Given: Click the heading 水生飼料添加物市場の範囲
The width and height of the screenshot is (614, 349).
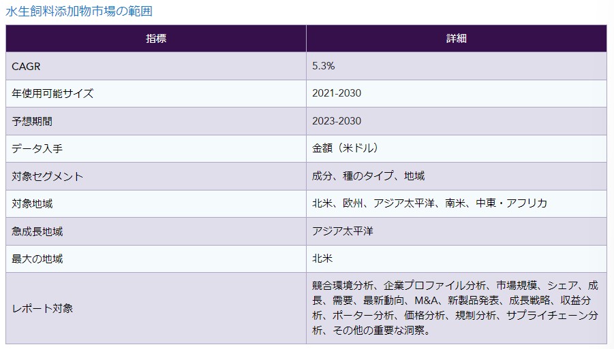Looking at the screenshot, I should tap(78, 11).
